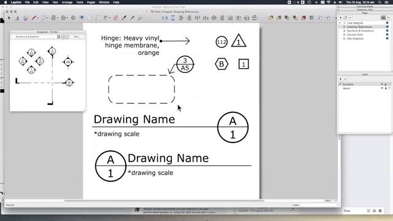Viewport: 393px width, 221px height.
Task: Toggle visibility of labels layer
Action: coord(382,88)
